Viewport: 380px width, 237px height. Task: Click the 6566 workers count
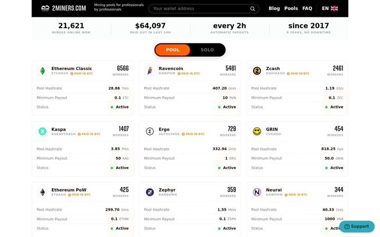[x=122, y=68]
